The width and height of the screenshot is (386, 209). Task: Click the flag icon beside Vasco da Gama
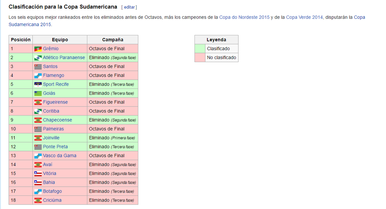[38, 156]
